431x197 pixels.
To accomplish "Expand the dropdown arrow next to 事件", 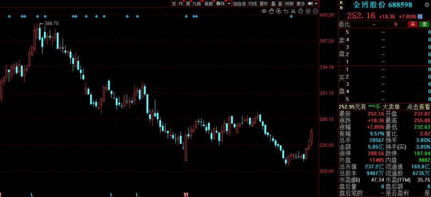I will [229, 4].
